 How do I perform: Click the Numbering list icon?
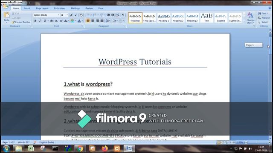95,15
